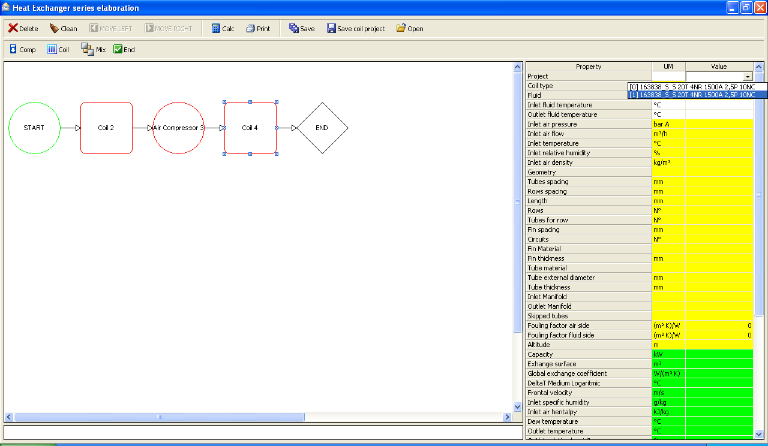The width and height of the screenshot is (768, 446).
Task: Click the "kg/m³" unit cell
Action: pyautogui.click(x=668, y=162)
